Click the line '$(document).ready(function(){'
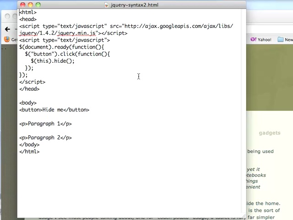Image resolution: width=293 pixels, height=220 pixels. pyautogui.click(x=62, y=47)
